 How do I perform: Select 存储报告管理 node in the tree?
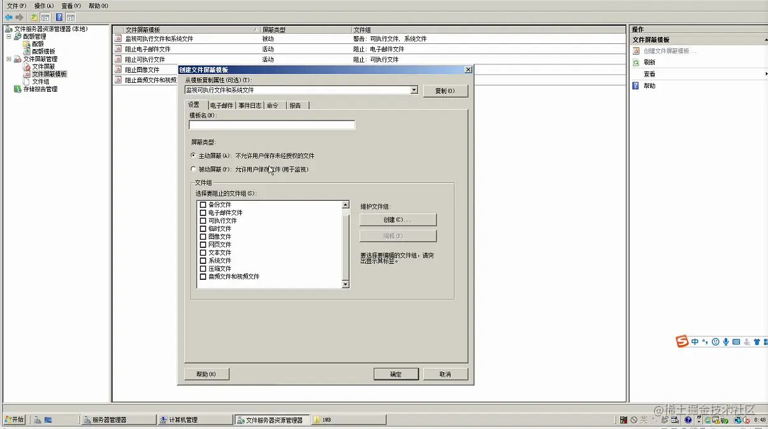point(40,89)
